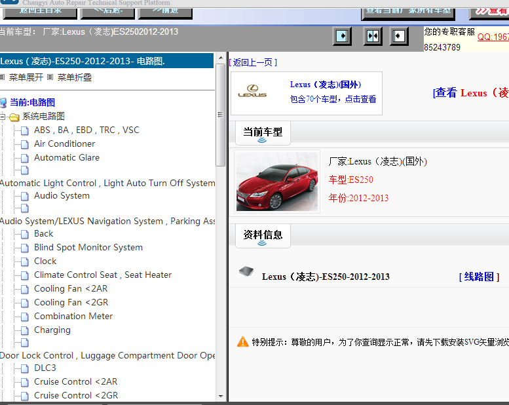
Task: Open Door Lock Control, Luggage Compartment entry
Action: click(x=107, y=356)
